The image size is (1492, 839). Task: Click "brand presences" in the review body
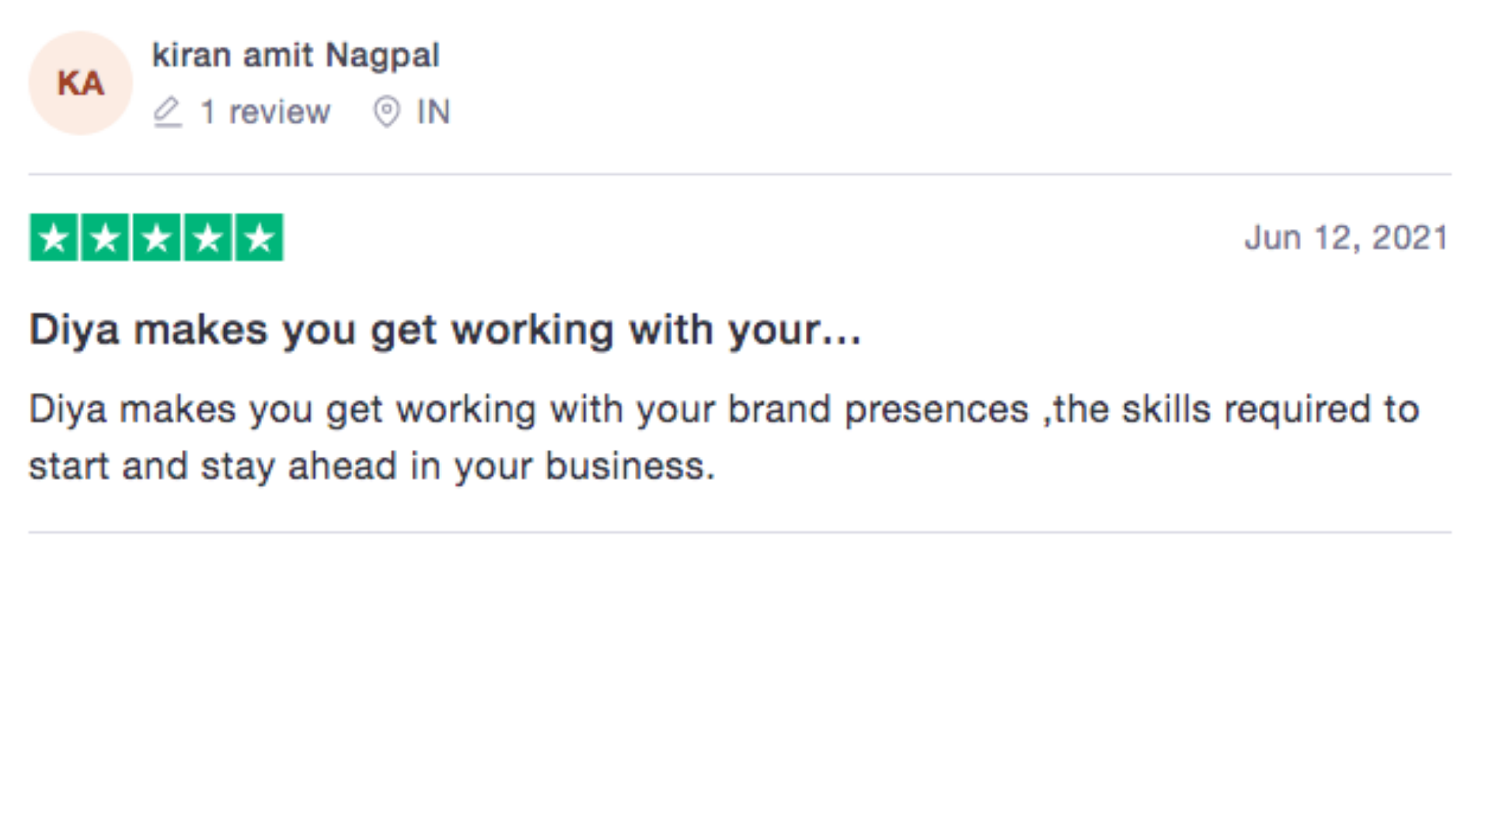(x=878, y=410)
